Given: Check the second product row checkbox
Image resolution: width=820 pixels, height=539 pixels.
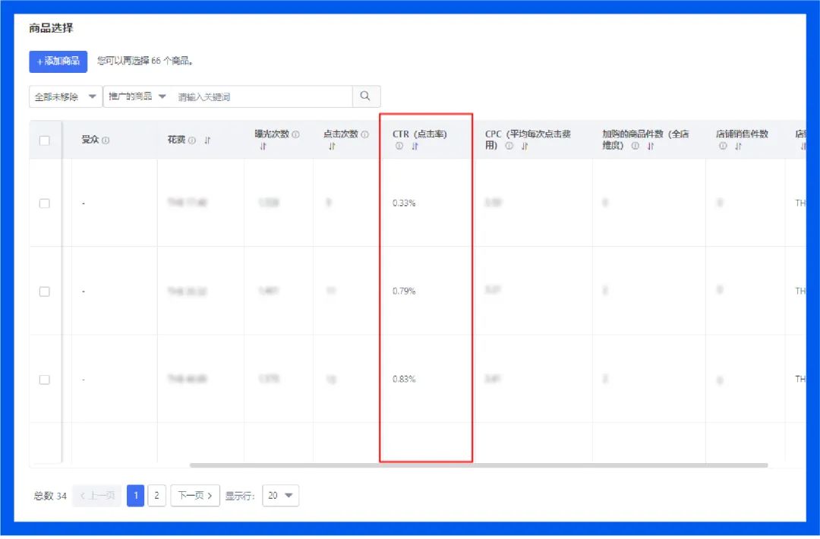Looking at the screenshot, I should point(44,291).
